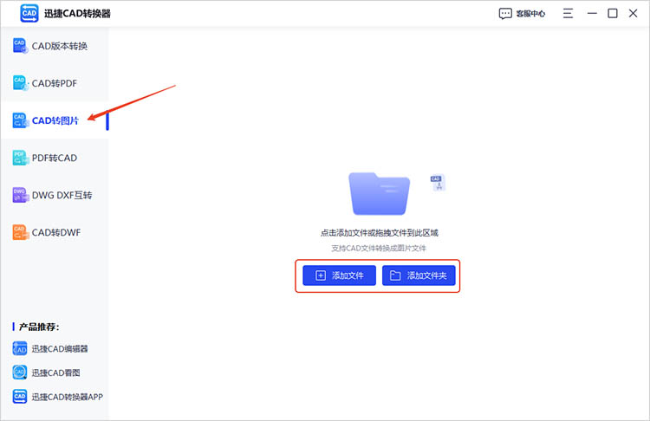Click the CAD转PDF sidebar icon

(x=20, y=83)
